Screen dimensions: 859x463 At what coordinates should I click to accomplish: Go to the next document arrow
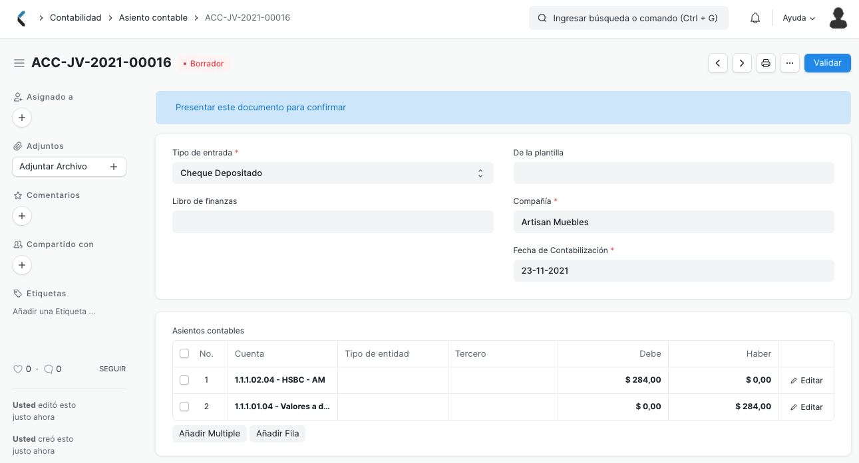pos(742,63)
